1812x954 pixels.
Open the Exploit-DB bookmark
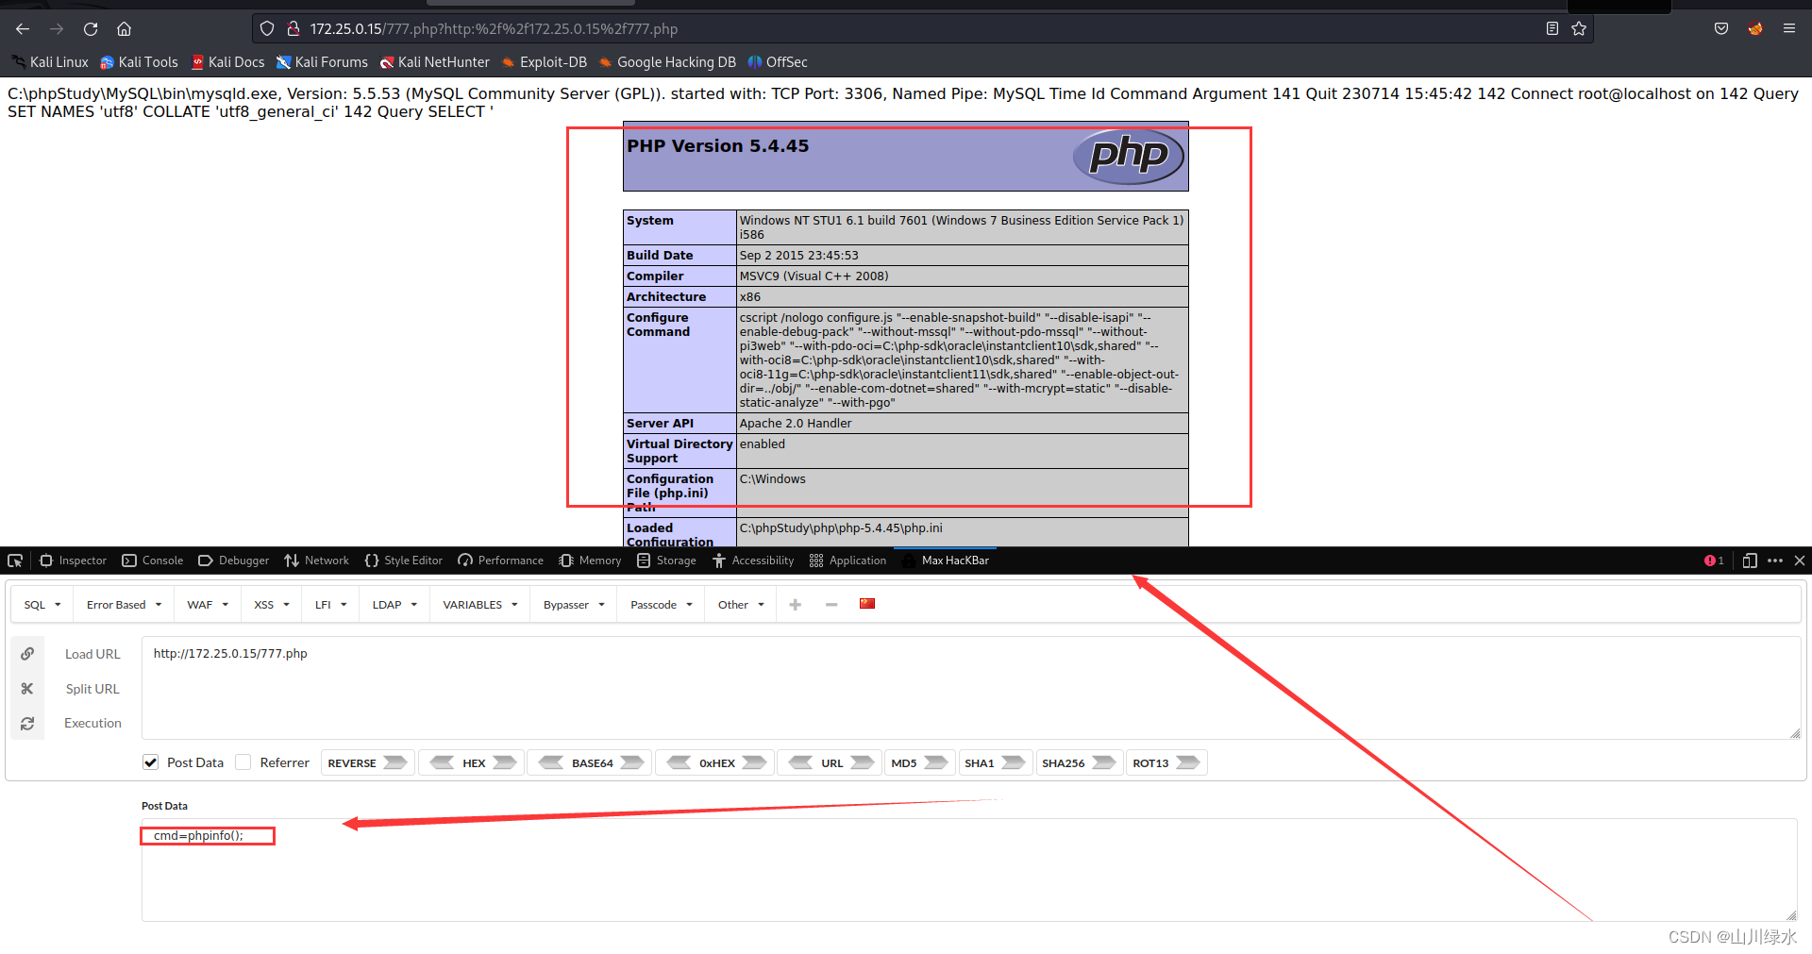[x=545, y=62]
